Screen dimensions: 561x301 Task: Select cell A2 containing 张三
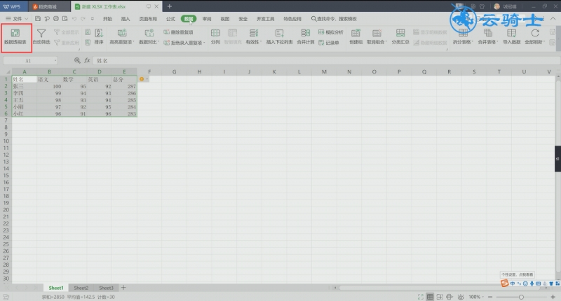(x=25, y=86)
